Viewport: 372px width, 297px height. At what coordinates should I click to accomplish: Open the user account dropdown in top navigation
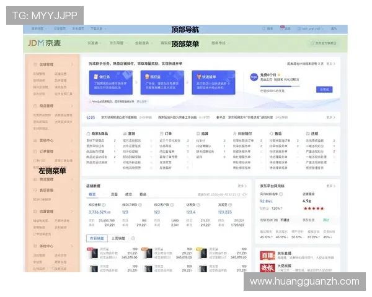310,28
